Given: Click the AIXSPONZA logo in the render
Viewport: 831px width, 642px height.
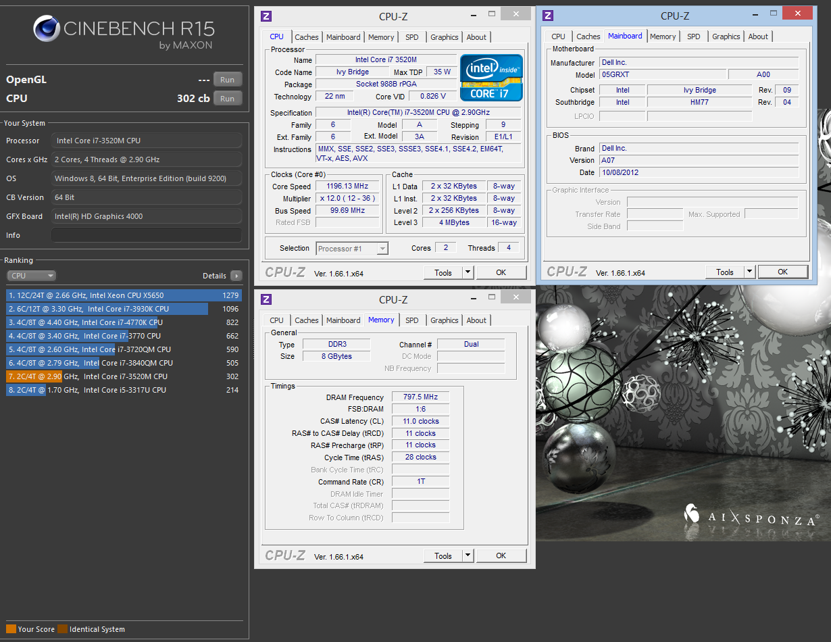Looking at the screenshot, I should 751,516.
